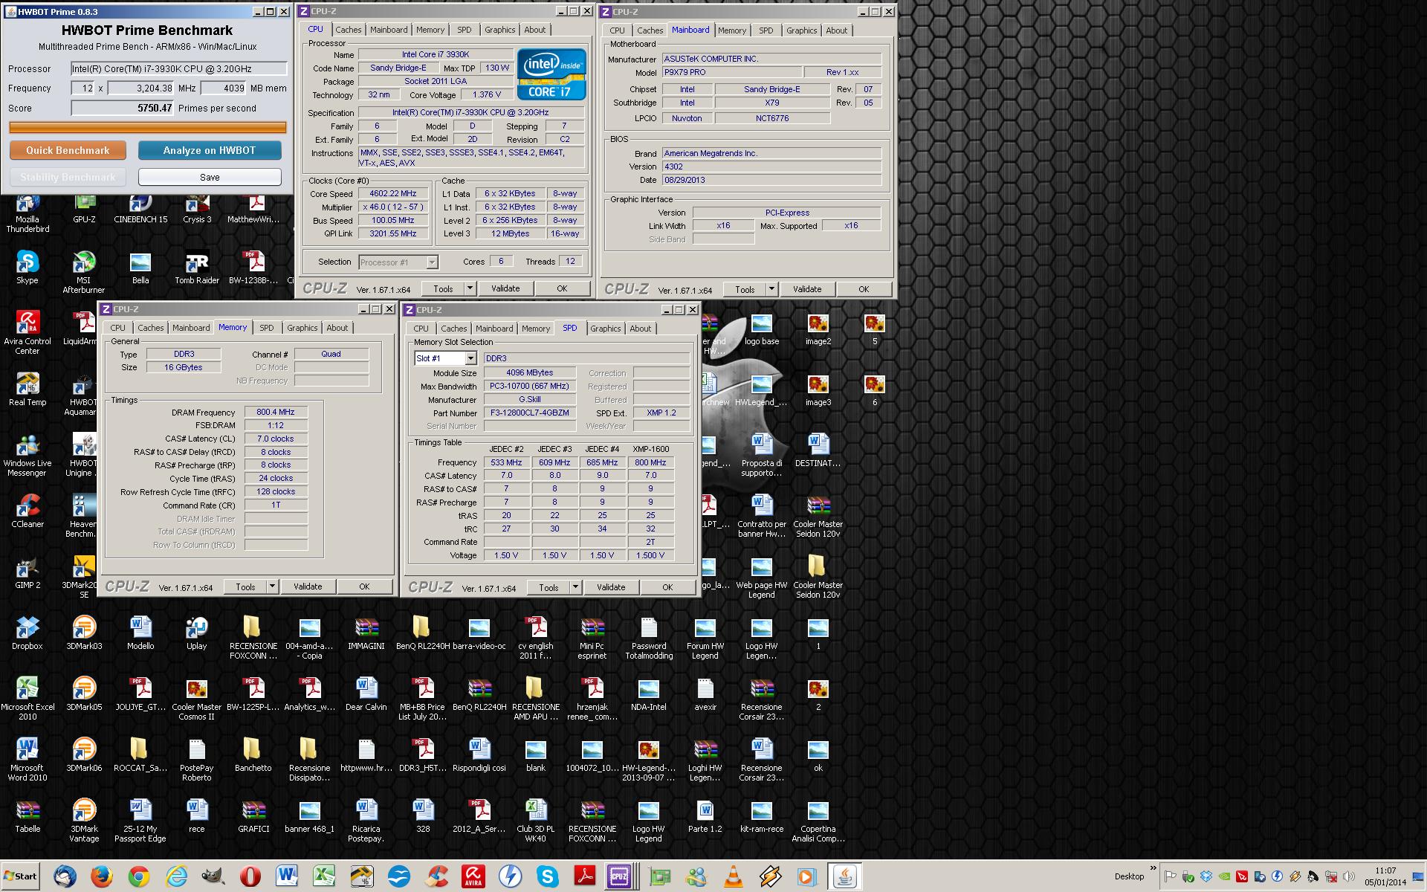Click Core Speed value 4602.22 MHz

point(393,193)
